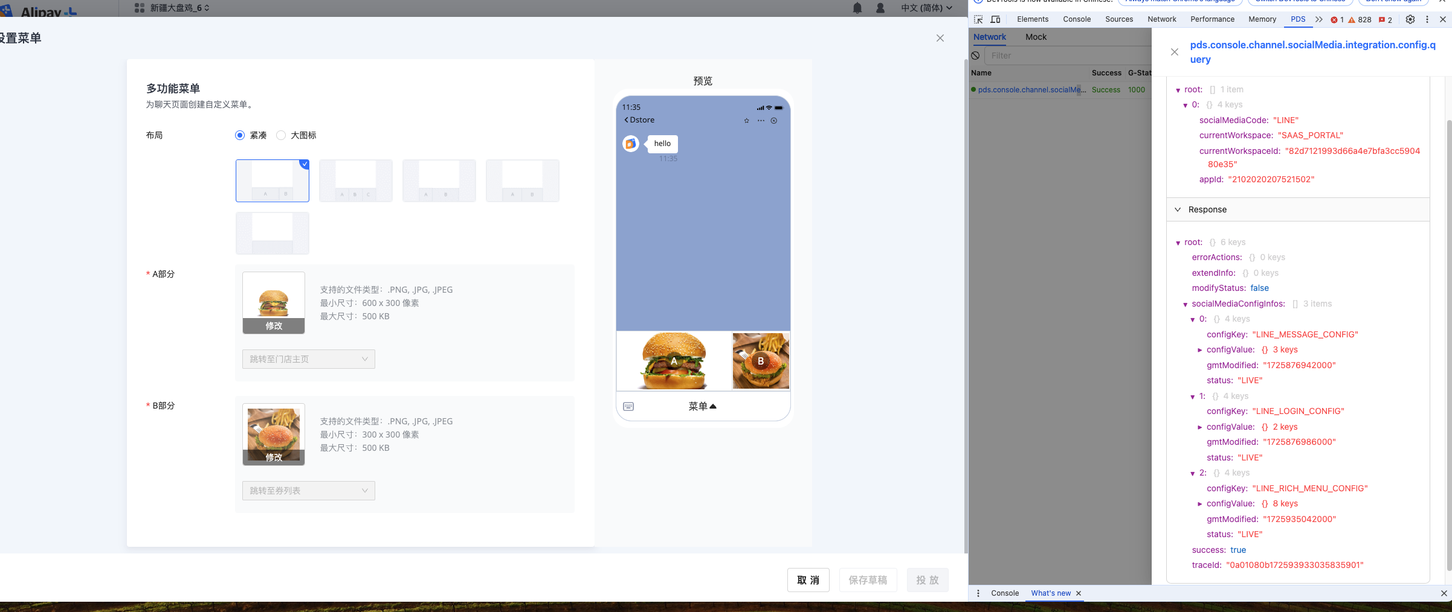This screenshot has height=612, width=1452.
Task: Switch to the Memory tab
Action: pyautogui.click(x=1262, y=19)
